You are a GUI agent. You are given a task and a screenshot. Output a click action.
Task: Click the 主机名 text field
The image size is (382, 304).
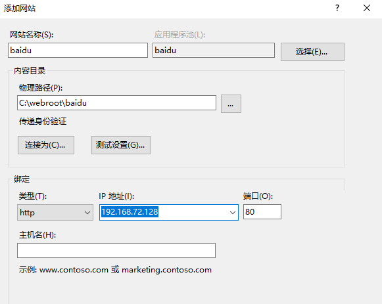[116, 251]
